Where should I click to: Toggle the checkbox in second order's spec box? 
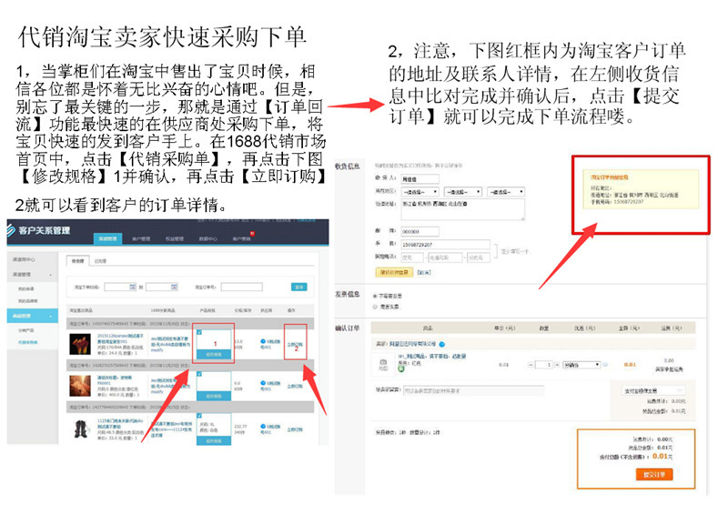pyautogui.click(x=199, y=374)
